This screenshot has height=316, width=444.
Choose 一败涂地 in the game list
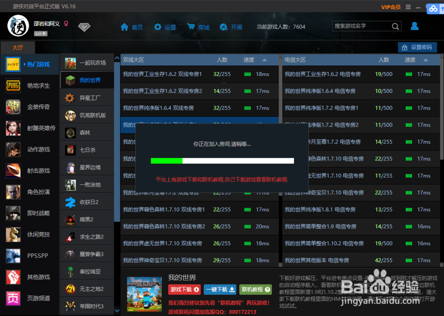[x=87, y=184]
